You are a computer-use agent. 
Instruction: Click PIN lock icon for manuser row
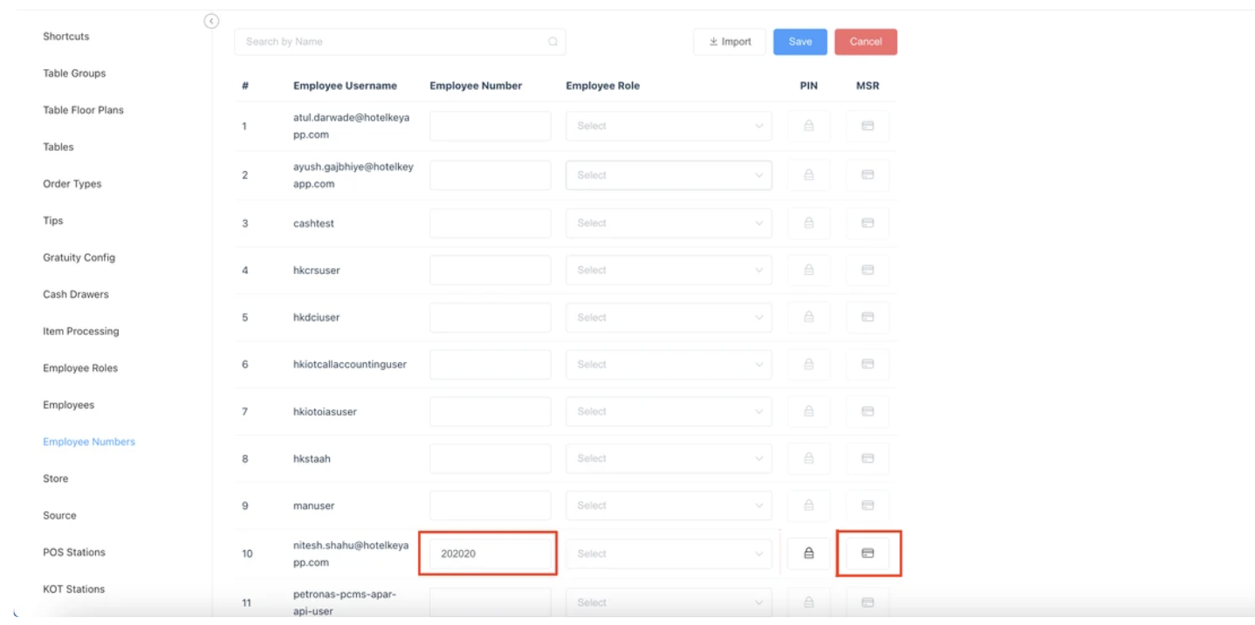808,505
